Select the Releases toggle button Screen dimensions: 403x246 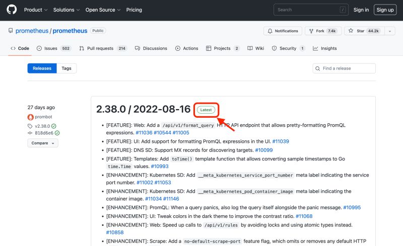[x=42, y=68]
